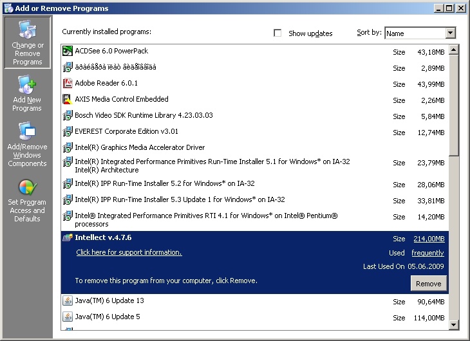This screenshot has width=470, height=341.
Task: Click the AXIS Media Control Embedded icon
Action: click(x=68, y=99)
